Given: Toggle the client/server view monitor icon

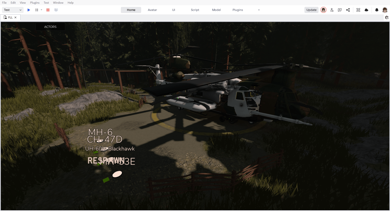Looking at the screenshot, I should [x=56, y=10].
